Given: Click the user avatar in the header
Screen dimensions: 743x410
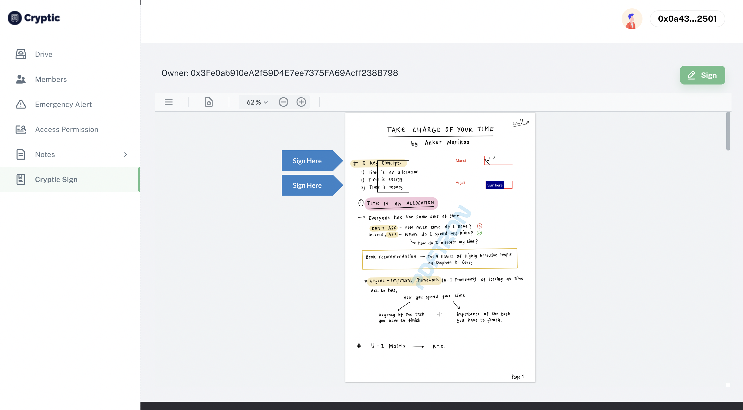Looking at the screenshot, I should [x=632, y=19].
